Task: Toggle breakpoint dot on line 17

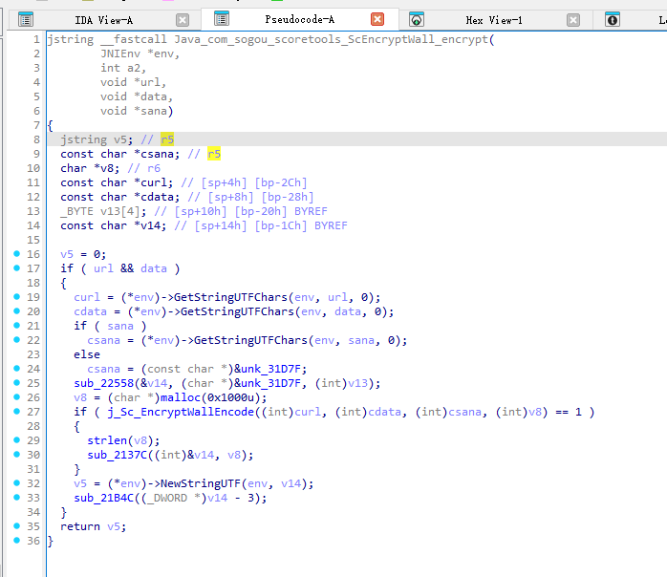Action: pyautogui.click(x=16, y=267)
